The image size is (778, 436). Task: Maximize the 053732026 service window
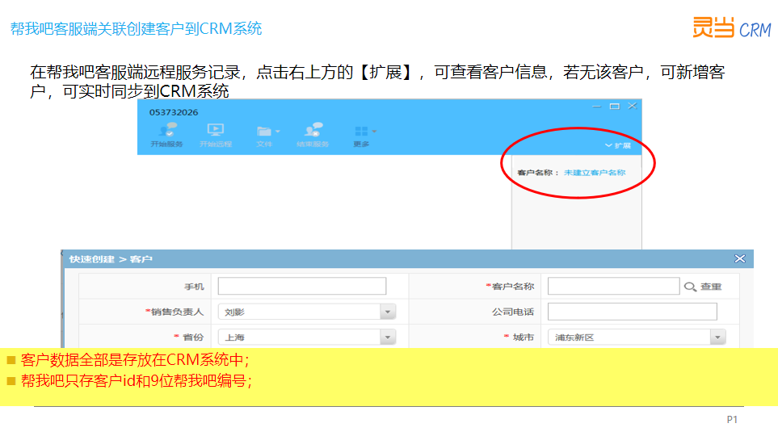click(x=614, y=106)
